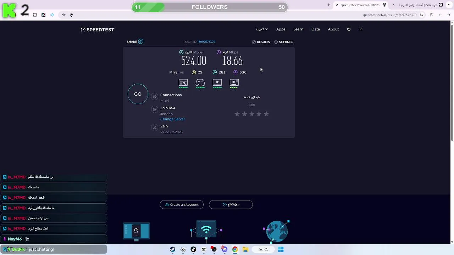The image size is (454, 255).
Task: Open result ID 18997576379 link
Action: (x=206, y=42)
